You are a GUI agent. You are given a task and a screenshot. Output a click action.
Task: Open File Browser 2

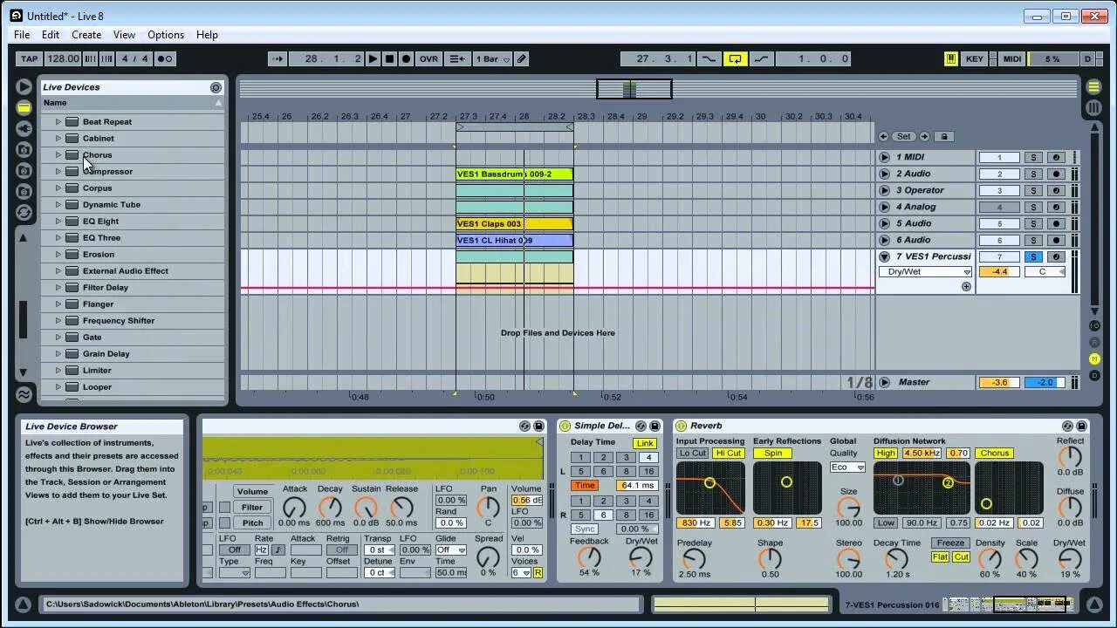tap(24, 170)
